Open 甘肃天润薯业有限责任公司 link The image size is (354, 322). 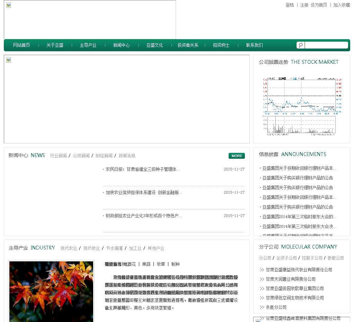[291, 279]
